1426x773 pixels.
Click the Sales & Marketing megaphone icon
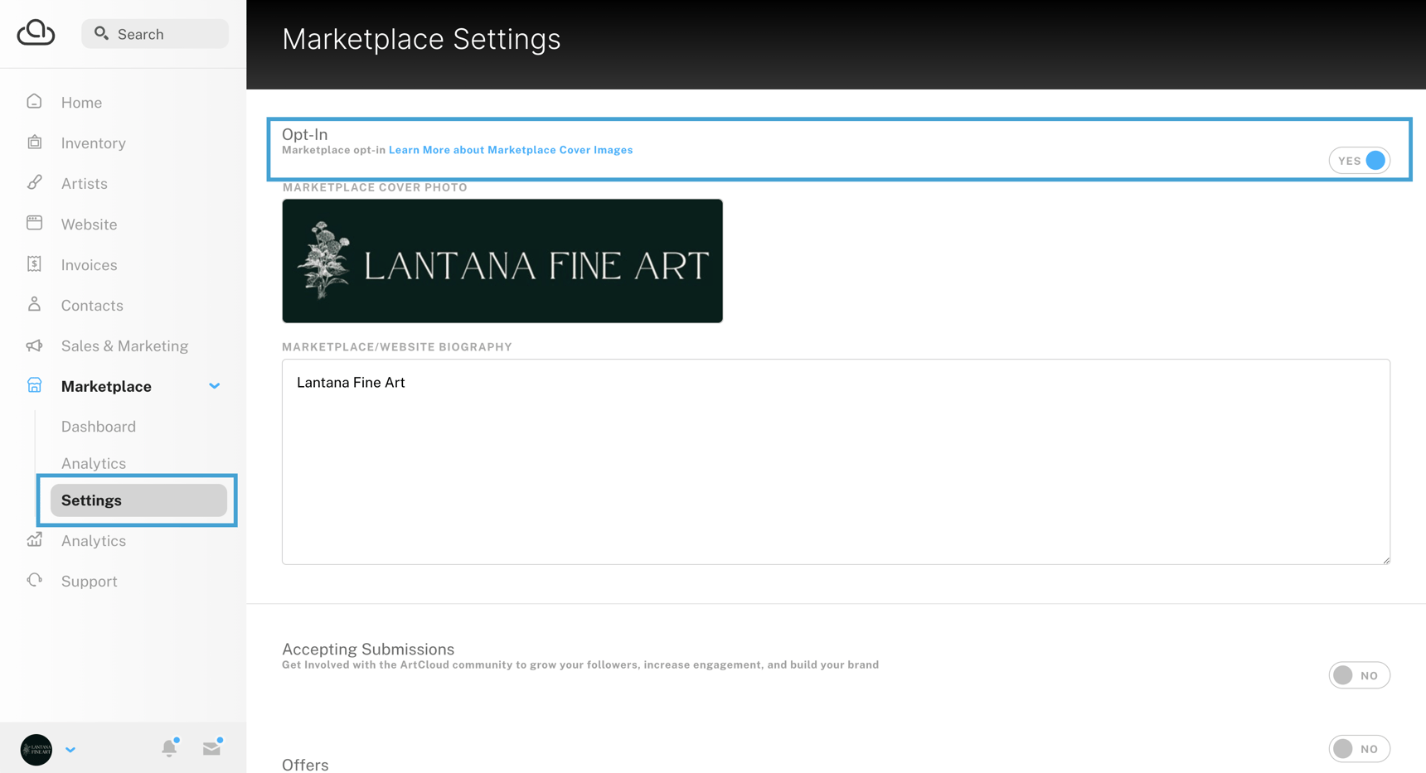click(34, 345)
